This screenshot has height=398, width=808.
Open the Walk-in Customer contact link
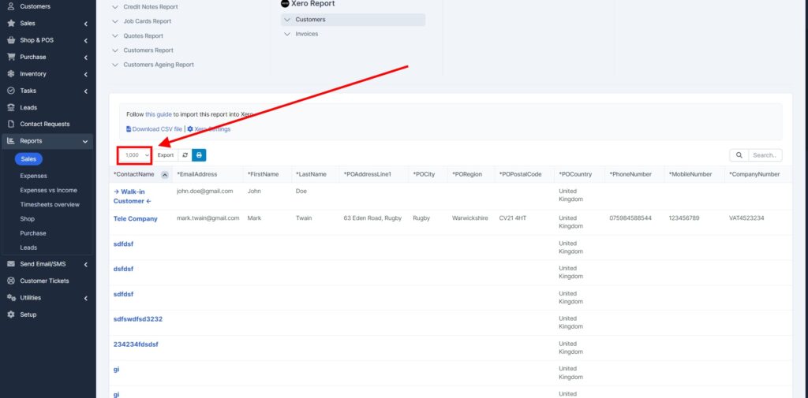click(133, 196)
